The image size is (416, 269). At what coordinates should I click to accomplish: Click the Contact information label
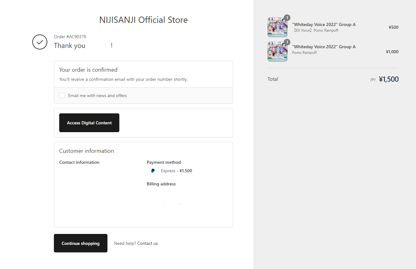79,162
